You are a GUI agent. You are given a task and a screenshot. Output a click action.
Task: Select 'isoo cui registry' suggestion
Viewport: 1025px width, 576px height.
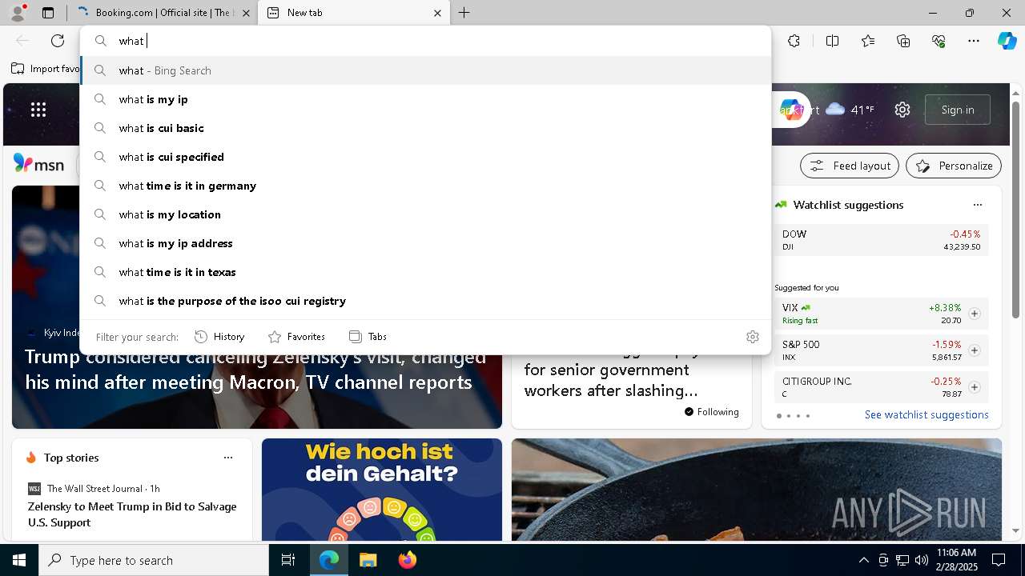(425, 301)
